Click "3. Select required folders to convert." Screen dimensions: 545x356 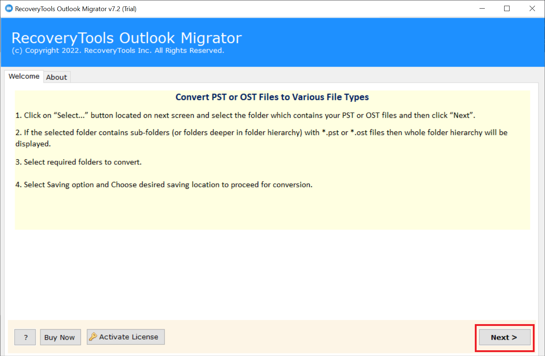[x=78, y=162]
